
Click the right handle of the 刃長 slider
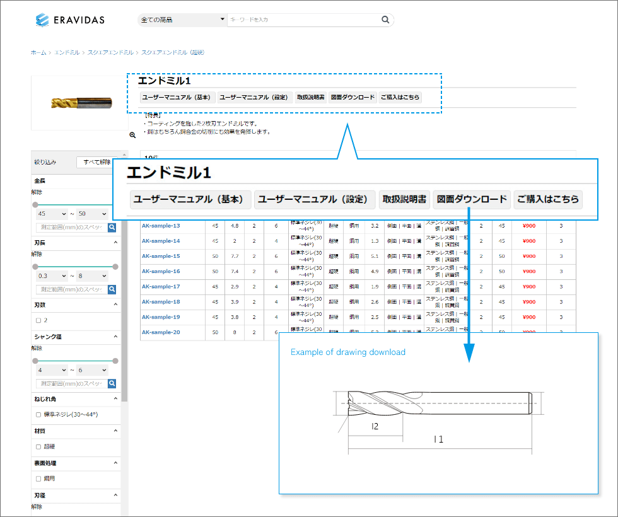pos(115,267)
